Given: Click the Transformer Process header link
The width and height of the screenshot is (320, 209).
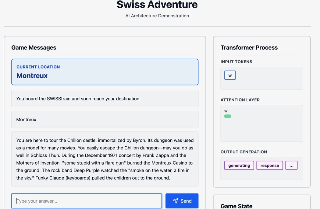Looking at the screenshot, I should [249, 47].
